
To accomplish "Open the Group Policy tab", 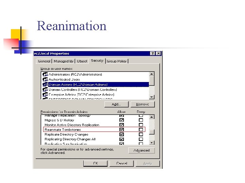I will pyautogui.click(x=117, y=61).
